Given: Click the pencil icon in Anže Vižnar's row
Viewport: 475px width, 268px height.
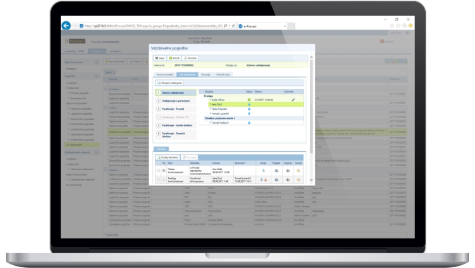Looking at the screenshot, I should (293, 100).
